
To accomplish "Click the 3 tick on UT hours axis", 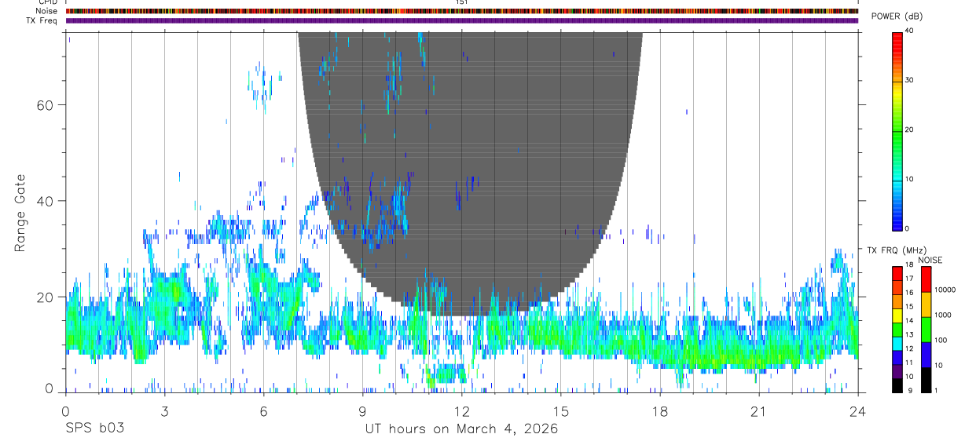I will 163,410.
